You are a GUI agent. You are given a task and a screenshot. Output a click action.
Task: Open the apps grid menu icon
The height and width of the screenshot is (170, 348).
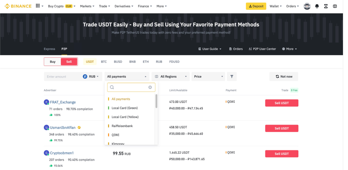38,6
